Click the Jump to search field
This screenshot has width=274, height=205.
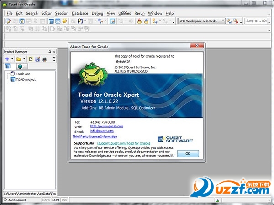click(x=256, y=21)
